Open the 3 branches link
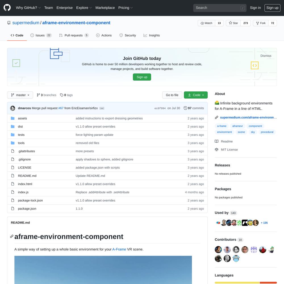284x284 pixels. (x=47, y=95)
